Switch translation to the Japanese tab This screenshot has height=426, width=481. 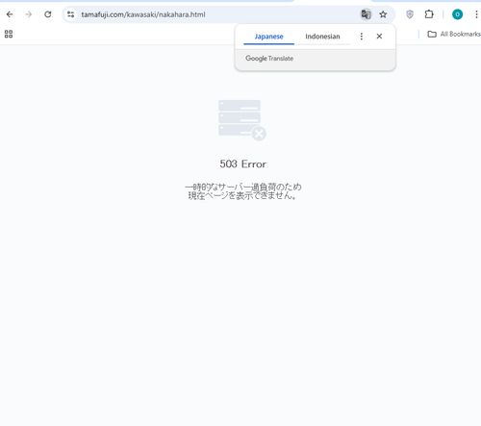click(268, 37)
